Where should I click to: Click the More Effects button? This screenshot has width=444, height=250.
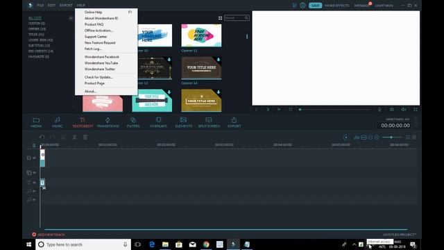(337, 6)
